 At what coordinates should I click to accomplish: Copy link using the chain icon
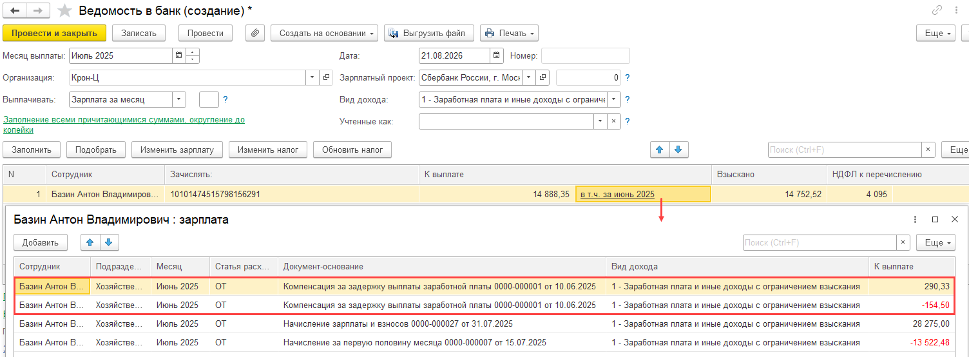(937, 10)
